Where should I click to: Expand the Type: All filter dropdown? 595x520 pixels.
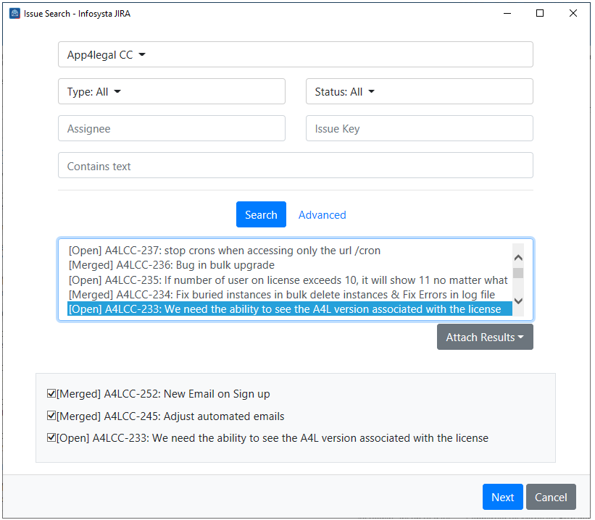[x=171, y=92]
